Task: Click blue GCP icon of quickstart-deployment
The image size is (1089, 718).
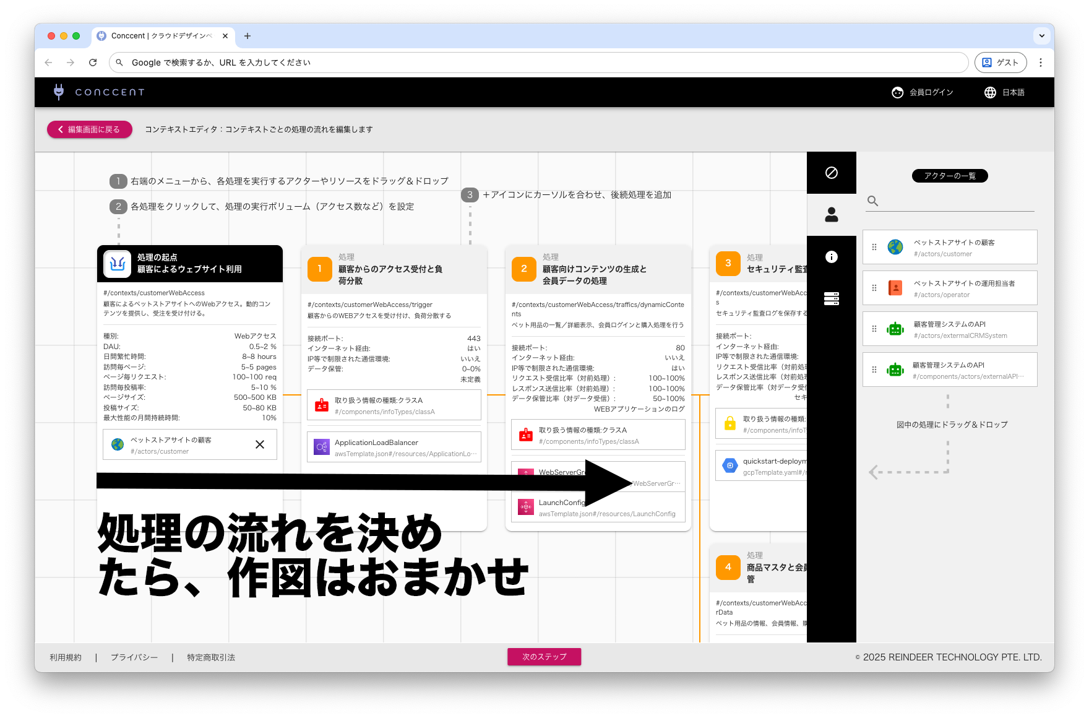Action: point(730,465)
